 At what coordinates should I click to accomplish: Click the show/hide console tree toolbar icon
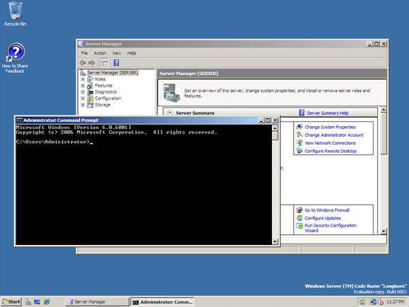(x=104, y=63)
